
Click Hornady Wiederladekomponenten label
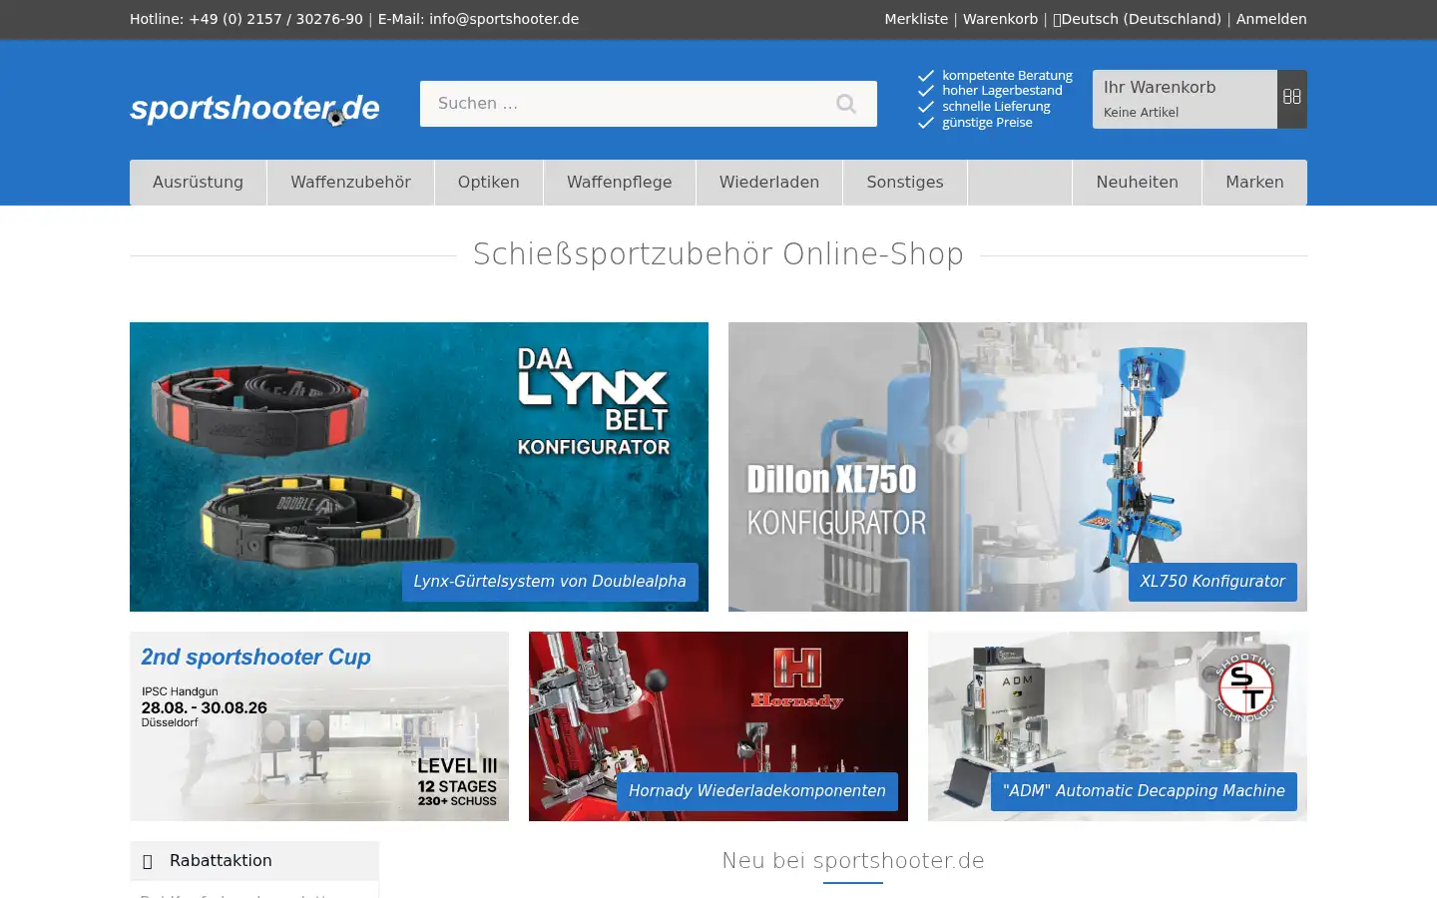click(x=757, y=791)
